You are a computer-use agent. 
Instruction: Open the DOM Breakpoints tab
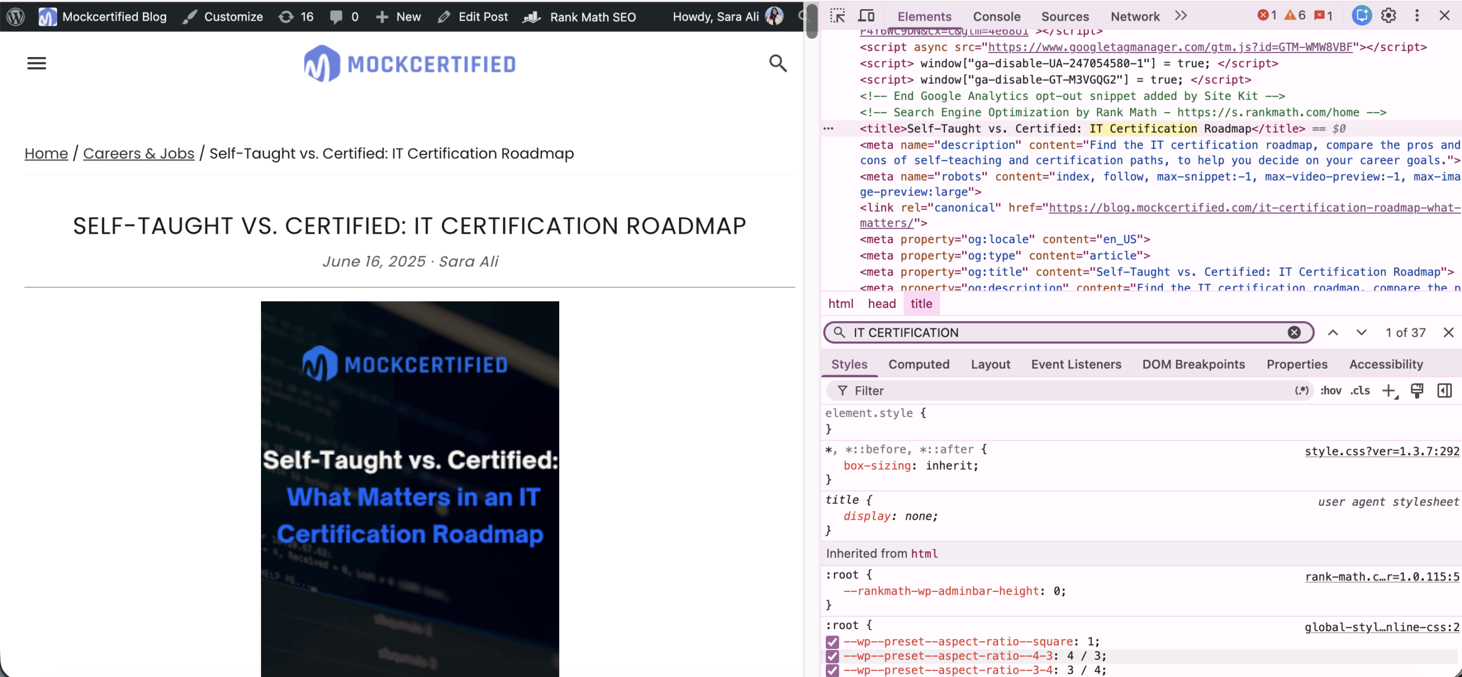(x=1194, y=364)
